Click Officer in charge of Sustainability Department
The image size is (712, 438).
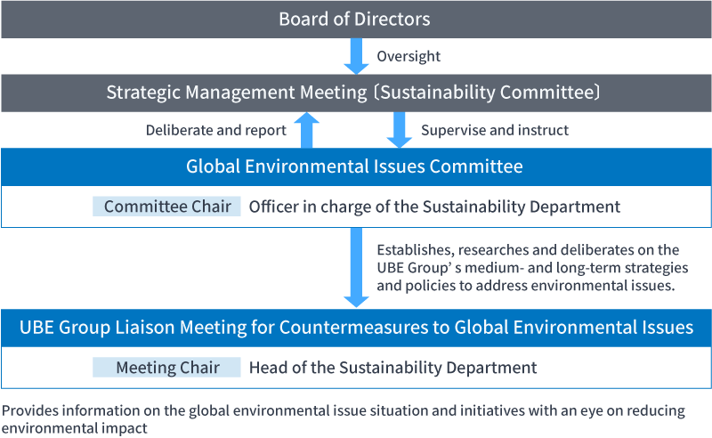coord(434,207)
